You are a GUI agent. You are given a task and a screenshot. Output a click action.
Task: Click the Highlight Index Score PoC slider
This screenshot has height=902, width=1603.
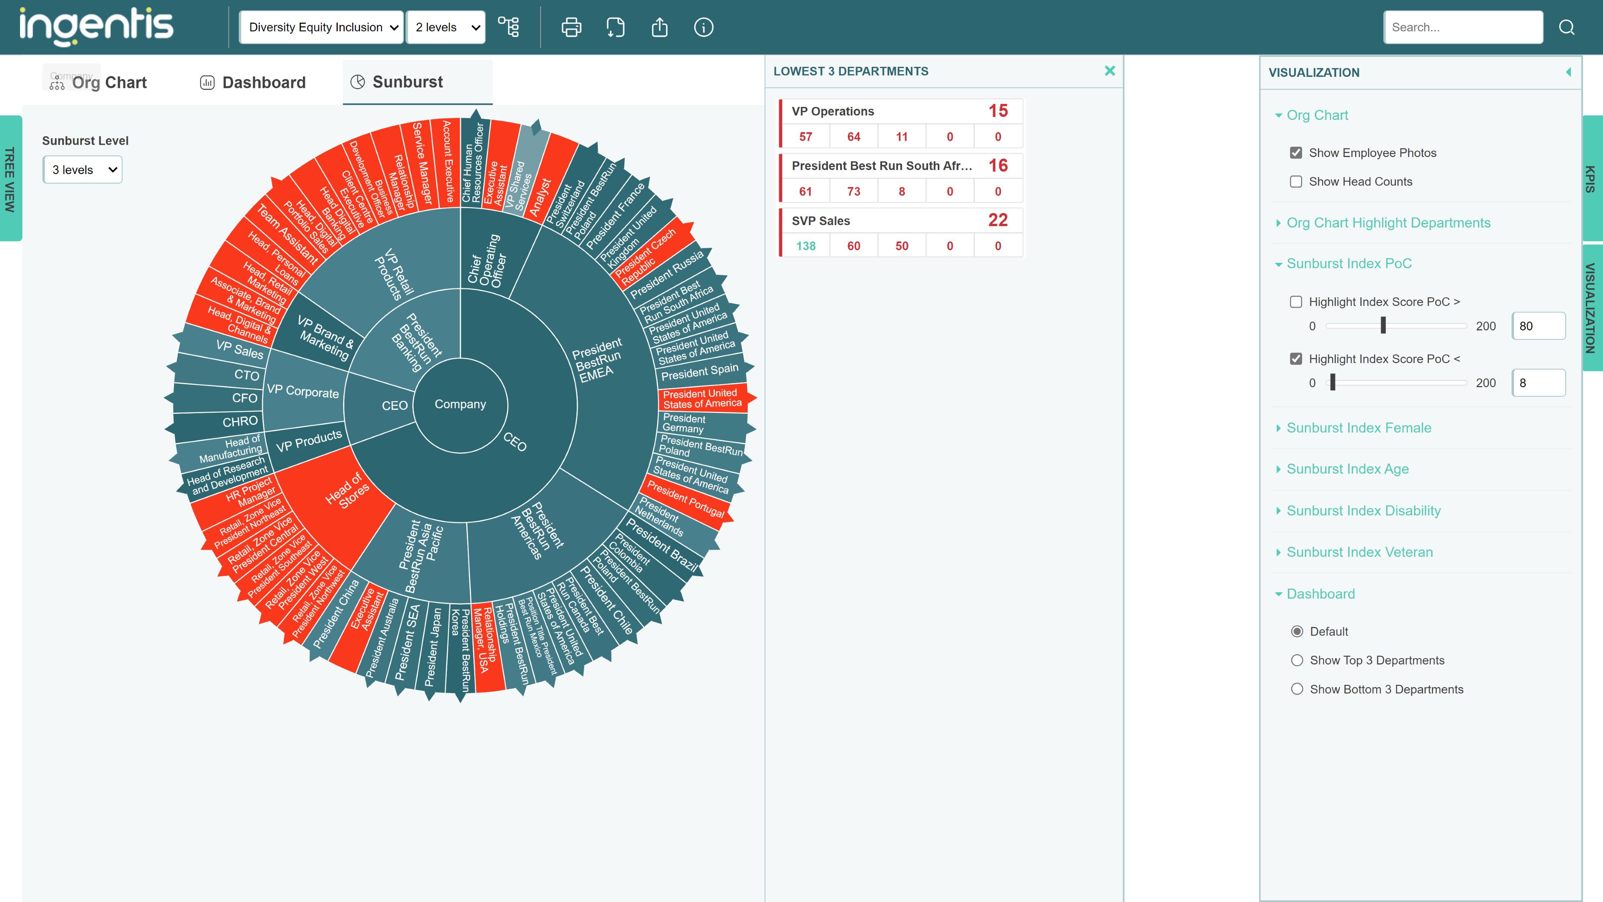pos(1383,326)
